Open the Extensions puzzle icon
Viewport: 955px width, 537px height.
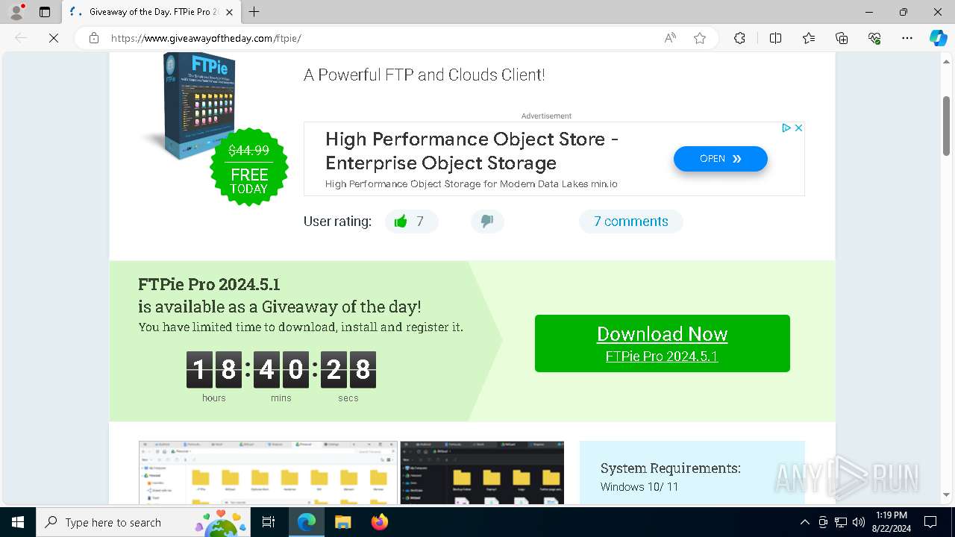point(739,38)
